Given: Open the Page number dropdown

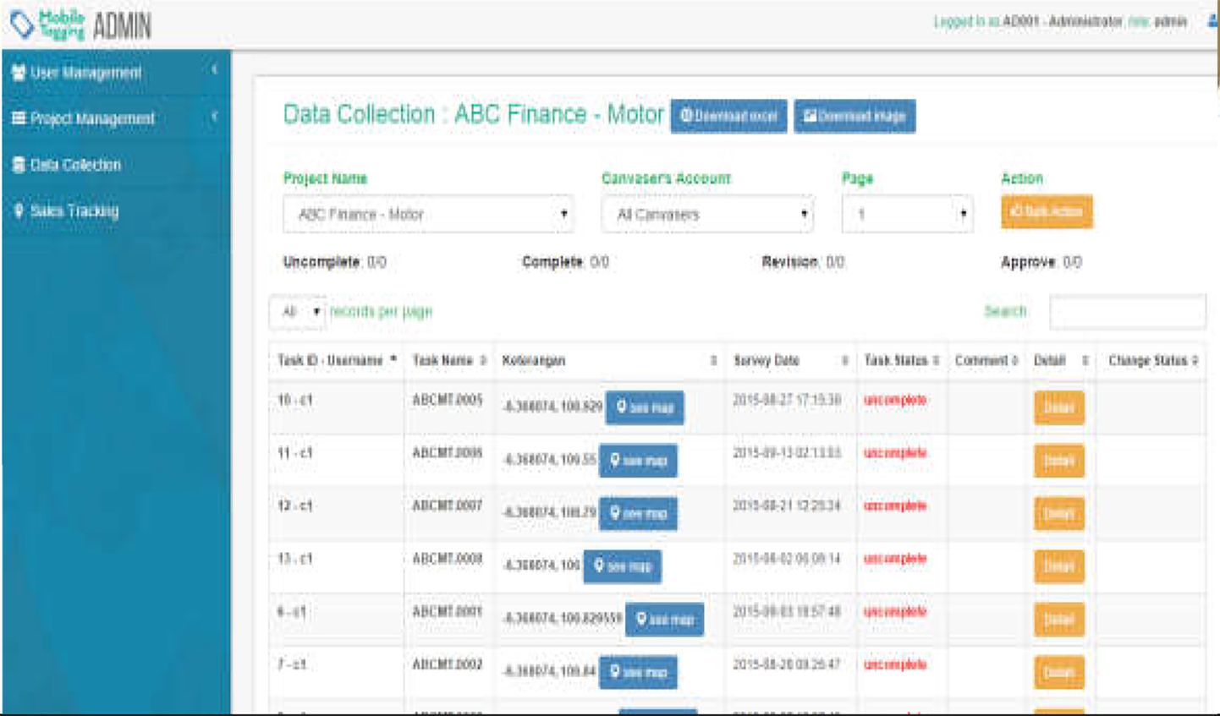Looking at the screenshot, I should coord(907,215).
